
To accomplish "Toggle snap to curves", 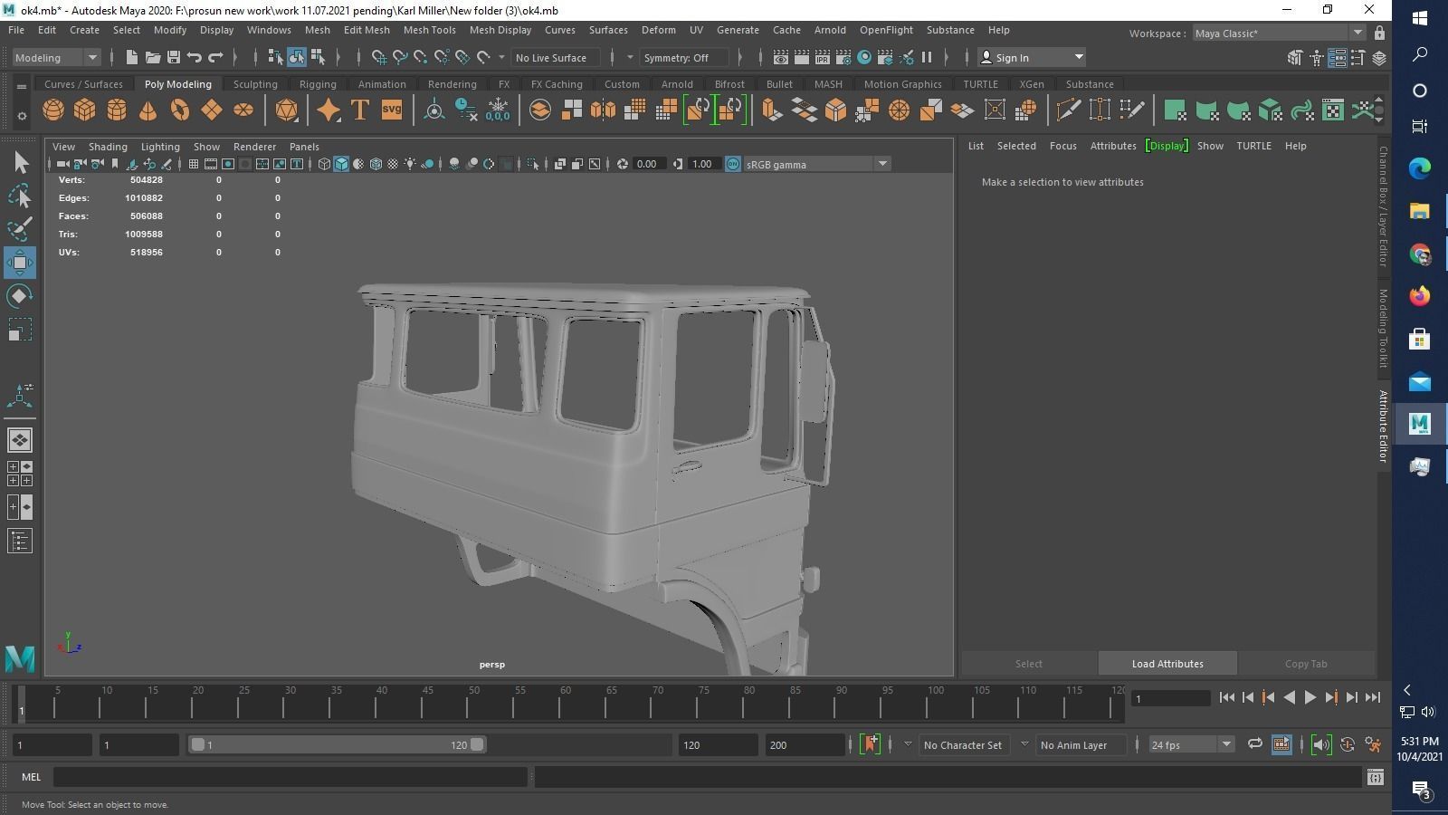I will click(x=400, y=57).
